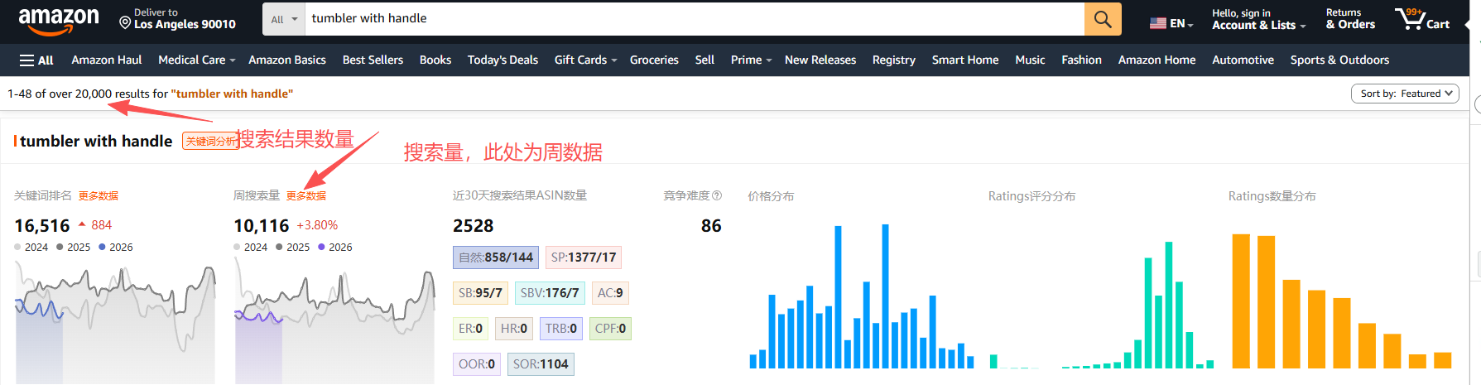Click the delivery location pin

(125, 22)
